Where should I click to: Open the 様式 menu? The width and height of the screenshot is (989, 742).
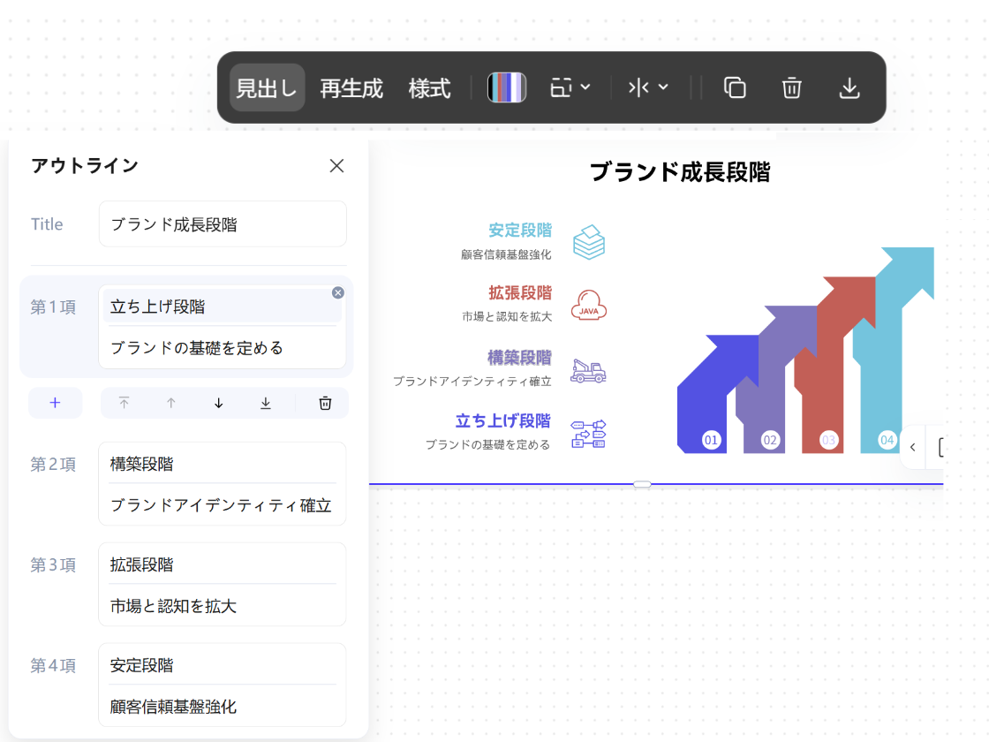pos(430,87)
